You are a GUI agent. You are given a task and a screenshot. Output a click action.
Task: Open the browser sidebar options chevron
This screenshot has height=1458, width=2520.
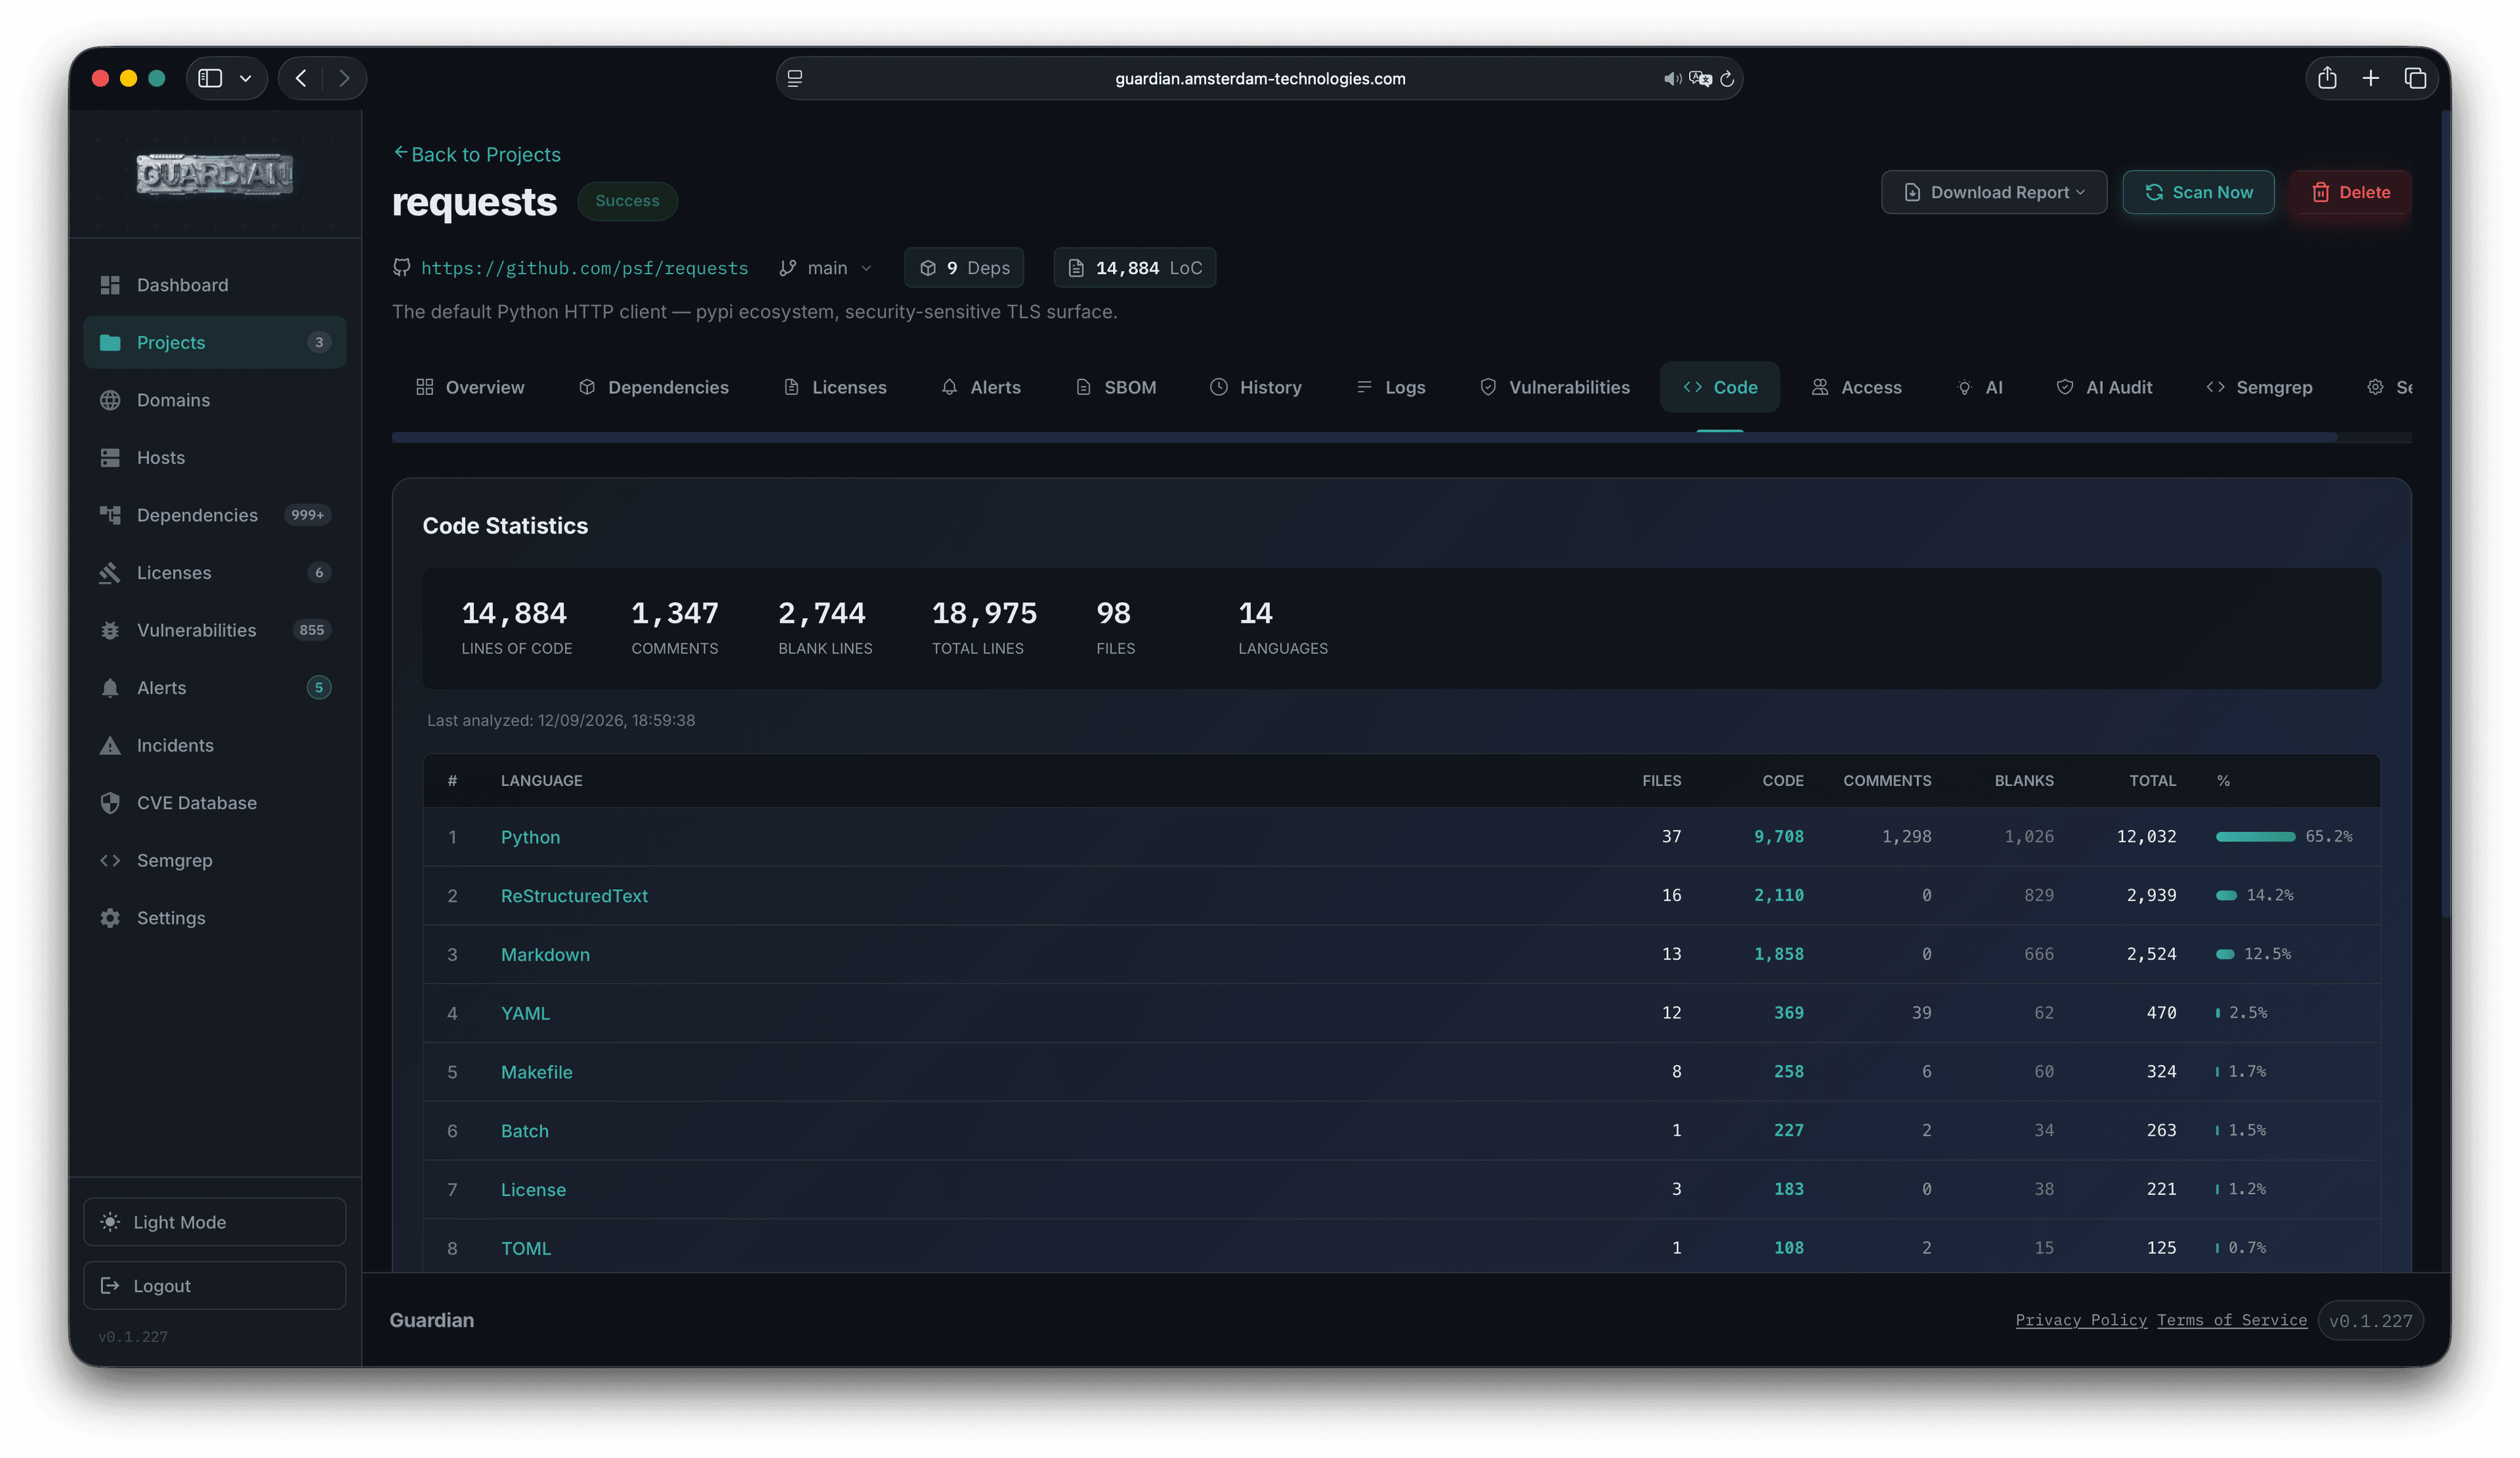[x=245, y=78]
